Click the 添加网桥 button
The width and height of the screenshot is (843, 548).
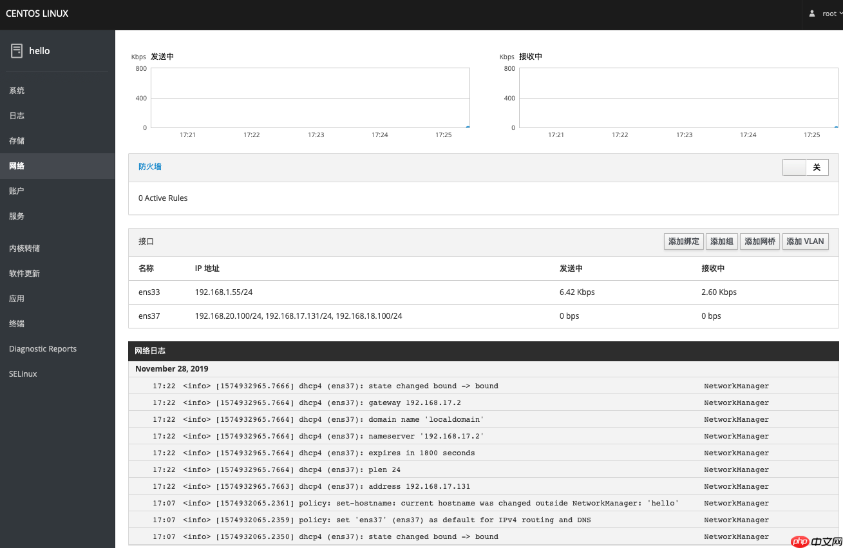point(760,241)
